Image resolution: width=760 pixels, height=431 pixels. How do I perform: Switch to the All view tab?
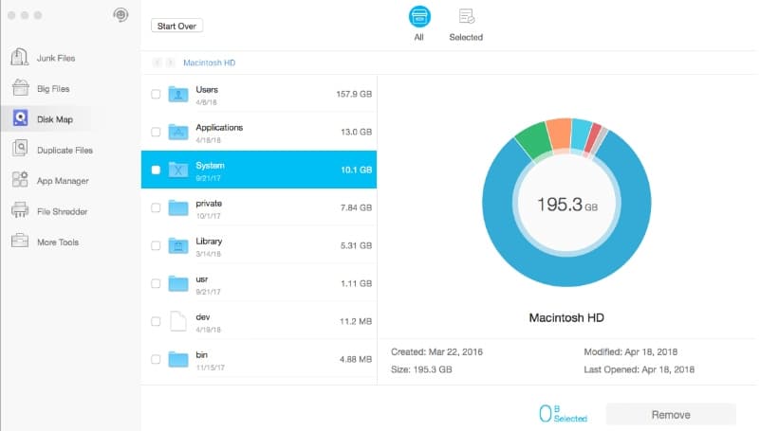(x=419, y=24)
